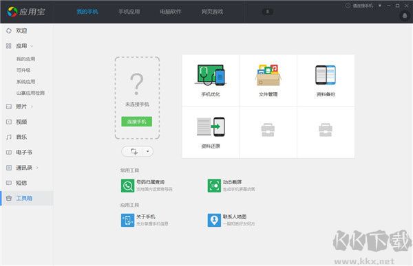Screen dimensions: 413x266
Task: Expand the 通讯录 section arrow
Action: (37, 168)
